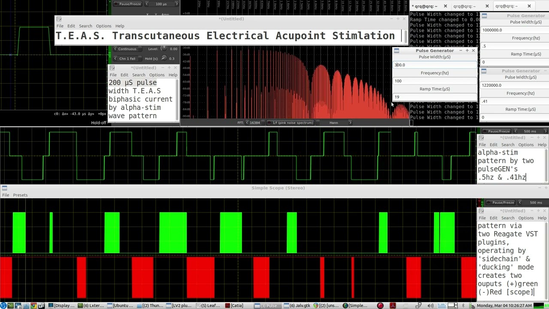
Task: Click red PDF tray icon
Action: [x=392, y=306]
